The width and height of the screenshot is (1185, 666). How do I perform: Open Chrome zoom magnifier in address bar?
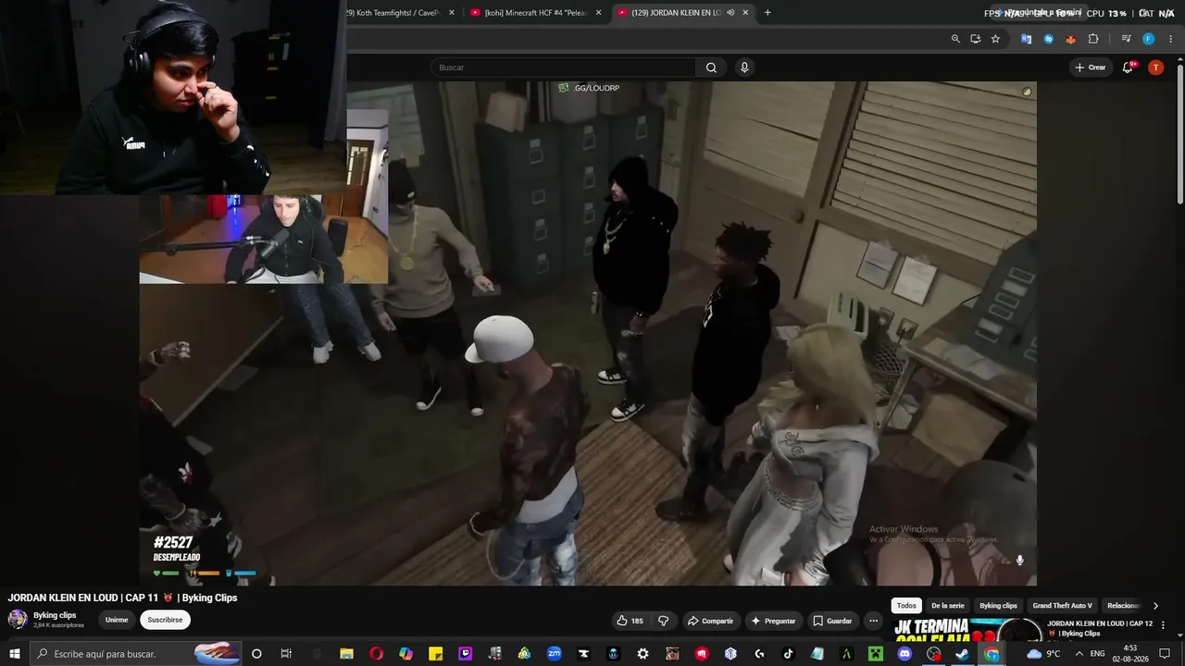(955, 39)
